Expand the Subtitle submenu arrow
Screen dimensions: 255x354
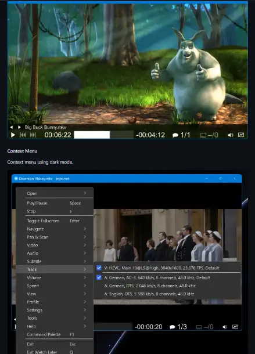[85, 261]
